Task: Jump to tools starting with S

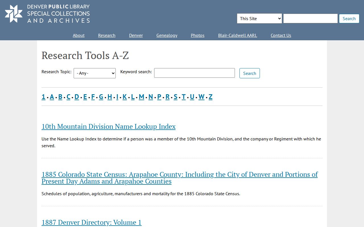Action: 175,97
